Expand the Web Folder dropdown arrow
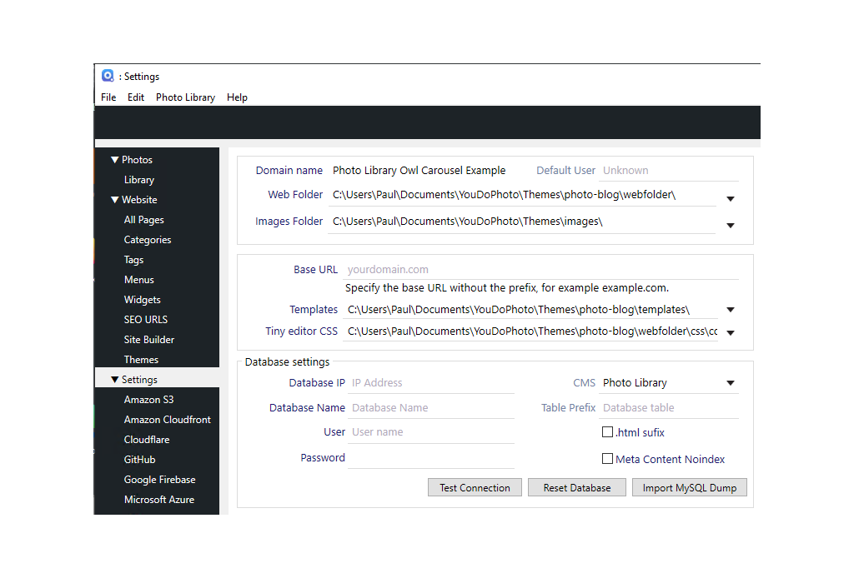854x578 pixels. coord(731,199)
